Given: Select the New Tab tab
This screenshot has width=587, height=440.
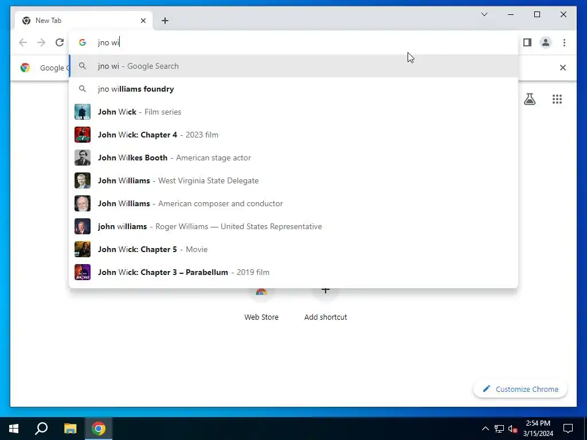Looking at the screenshot, I should tap(84, 21).
